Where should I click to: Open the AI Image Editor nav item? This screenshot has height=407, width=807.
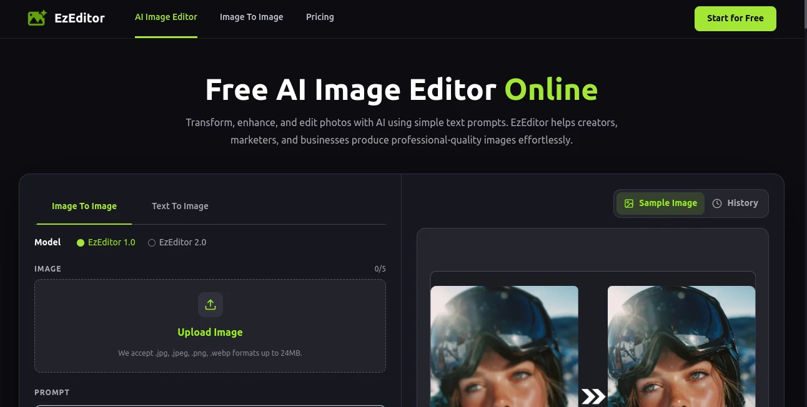(166, 17)
